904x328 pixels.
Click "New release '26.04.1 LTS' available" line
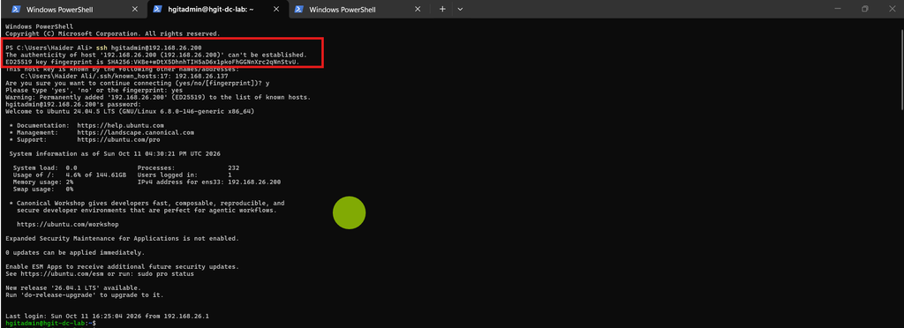[73, 287]
